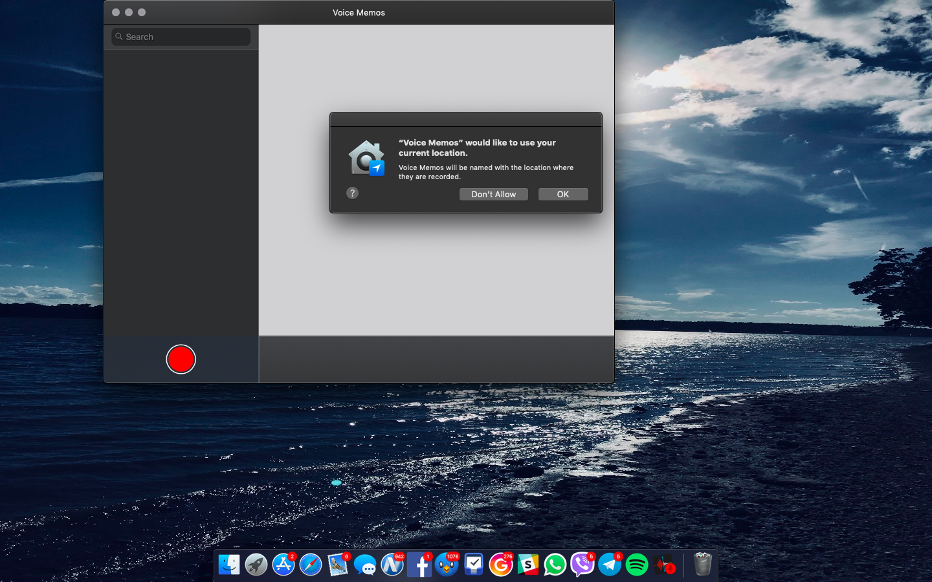Image resolution: width=932 pixels, height=582 pixels.
Task: Launch Launchpad from the Dock
Action: [256, 565]
